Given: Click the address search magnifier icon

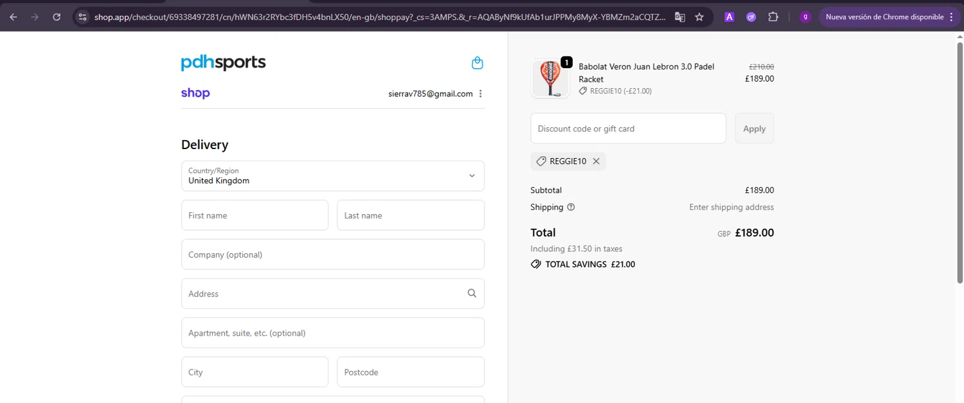Looking at the screenshot, I should 472,293.
